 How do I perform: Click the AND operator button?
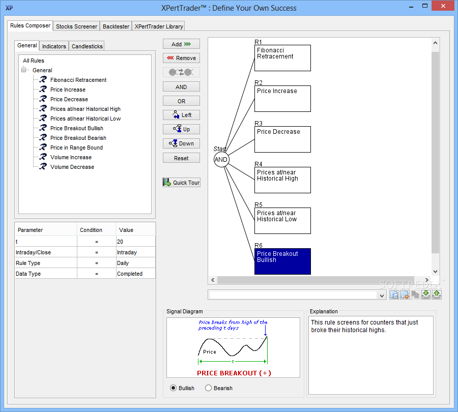coord(181,86)
